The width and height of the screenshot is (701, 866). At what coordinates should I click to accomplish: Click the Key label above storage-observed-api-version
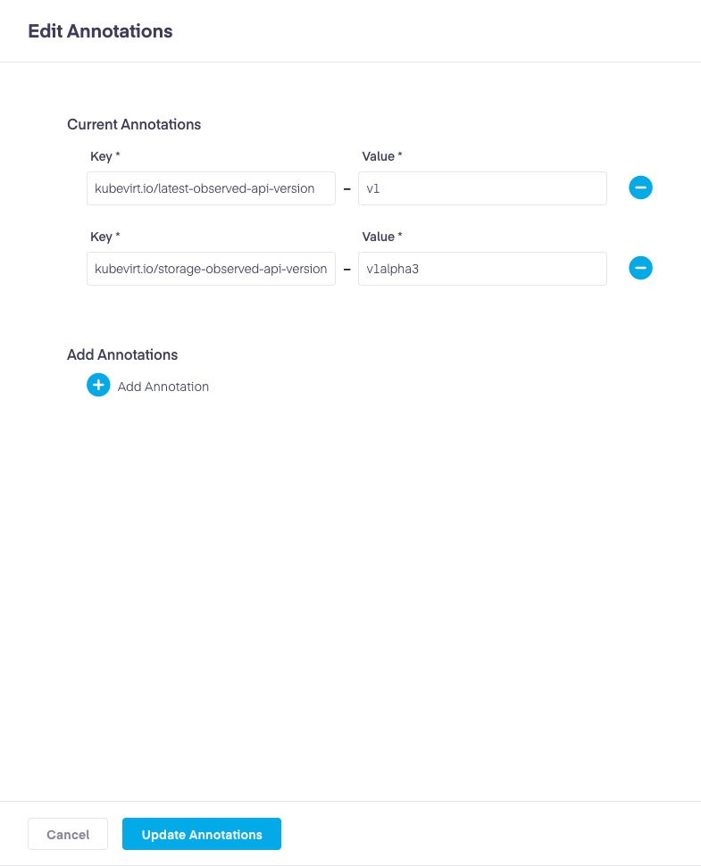pos(105,237)
